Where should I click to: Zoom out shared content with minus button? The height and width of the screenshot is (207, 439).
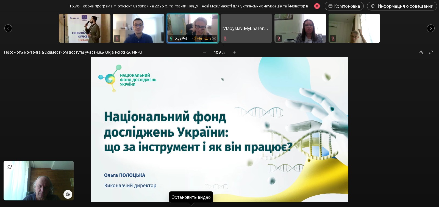tap(205, 52)
